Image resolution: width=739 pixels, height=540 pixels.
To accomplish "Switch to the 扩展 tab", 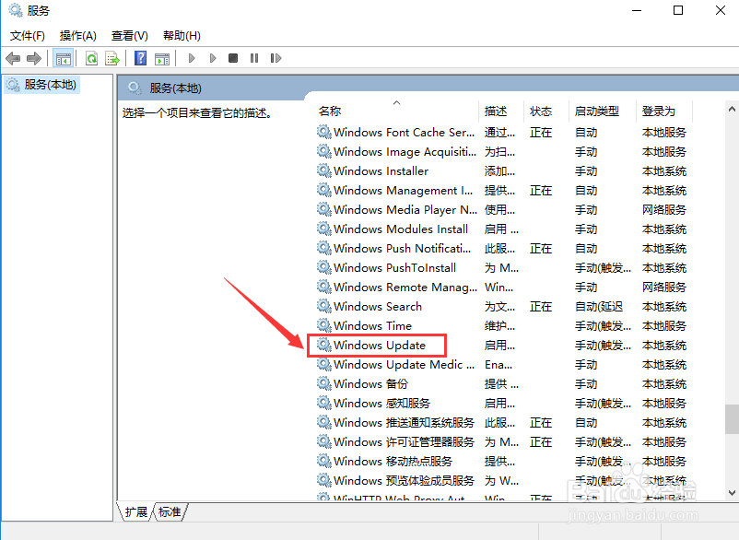I will pyautogui.click(x=136, y=511).
